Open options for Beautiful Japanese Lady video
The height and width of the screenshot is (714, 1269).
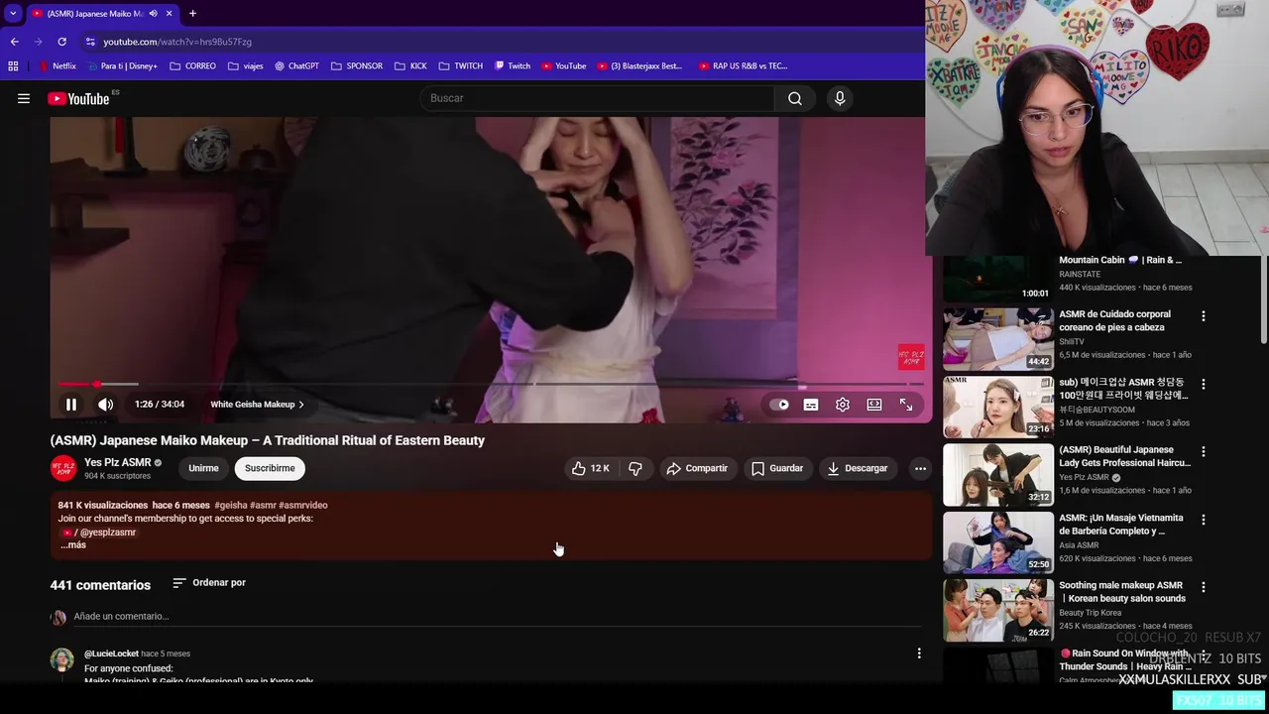(1204, 451)
